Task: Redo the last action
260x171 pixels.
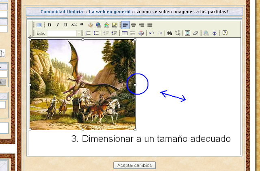Action: click(160, 33)
